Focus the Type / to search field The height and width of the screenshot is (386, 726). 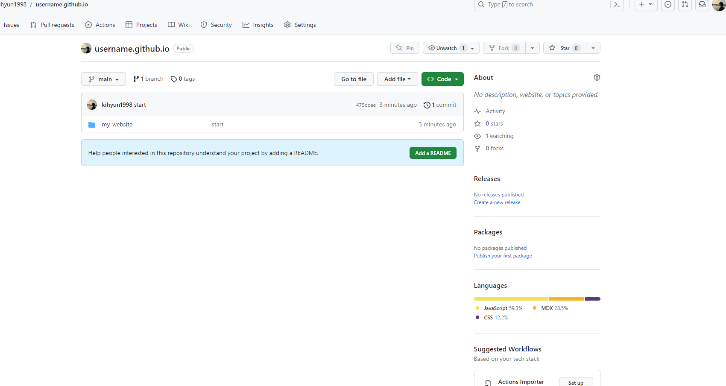tap(542, 4)
